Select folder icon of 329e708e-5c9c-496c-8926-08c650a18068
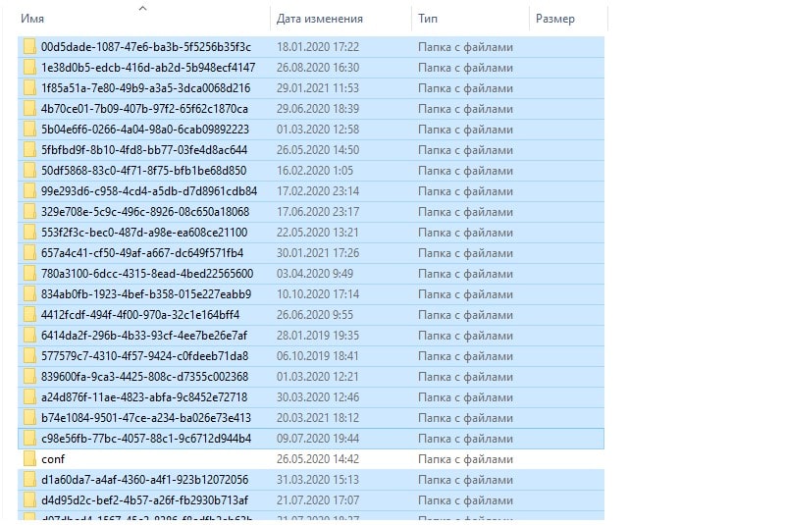Viewport: 786px width, 525px height. coord(29,211)
